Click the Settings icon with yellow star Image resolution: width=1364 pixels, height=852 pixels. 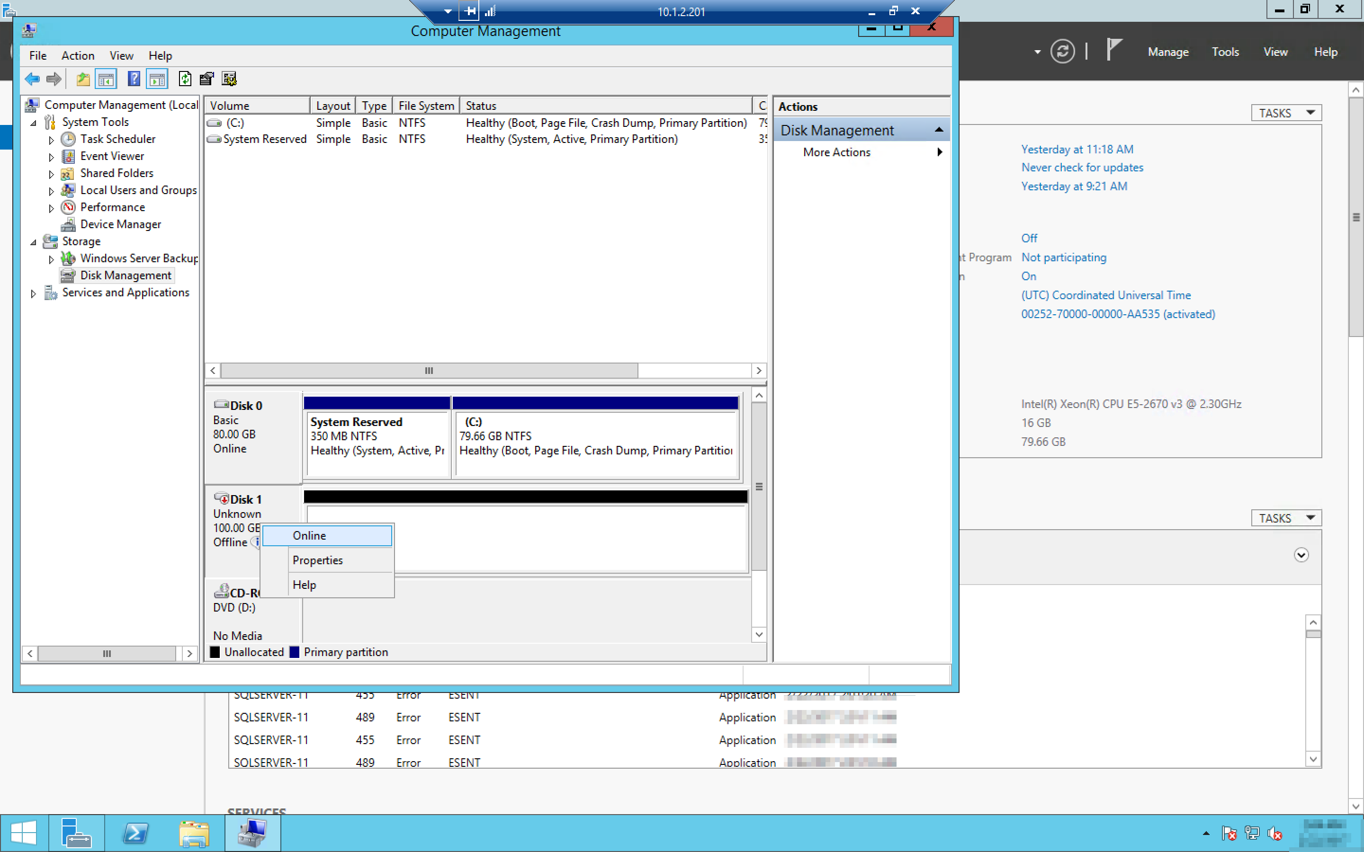pyautogui.click(x=229, y=79)
